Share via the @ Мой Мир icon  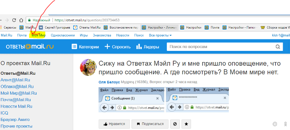coord(275,124)
